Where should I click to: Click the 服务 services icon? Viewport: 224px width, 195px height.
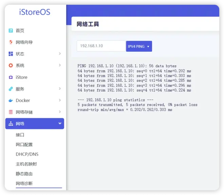point(11,89)
